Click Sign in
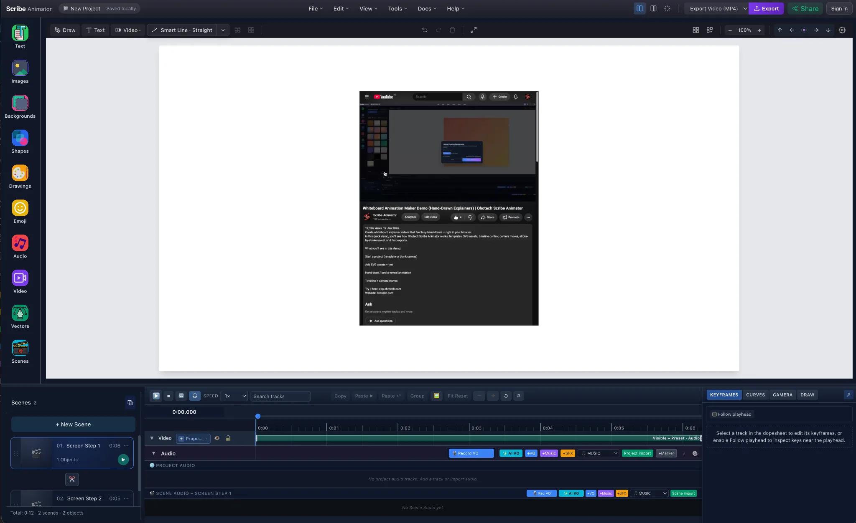This screenshot has width=856, height=523. click(x=839, y=8)
